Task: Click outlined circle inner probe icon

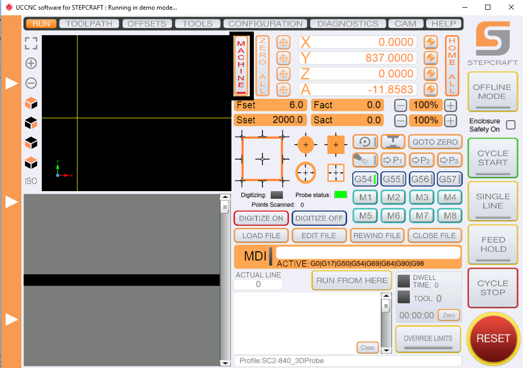Action: point(306,172)
